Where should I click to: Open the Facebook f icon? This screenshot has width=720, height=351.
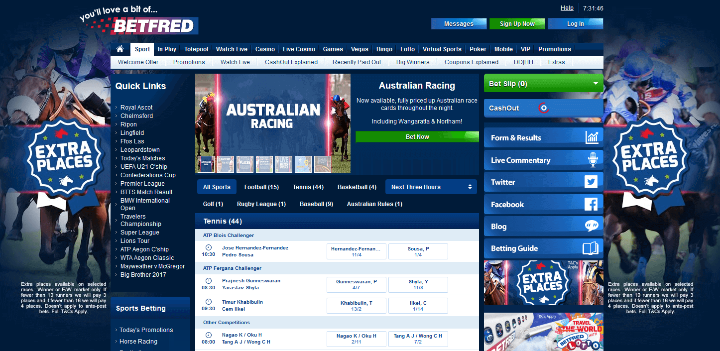coord(591,204)
